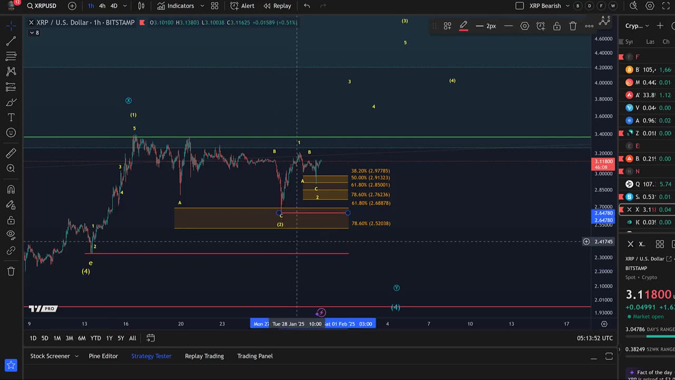
Task: Open chart settings hexagon in top bar
Action: 650,6
